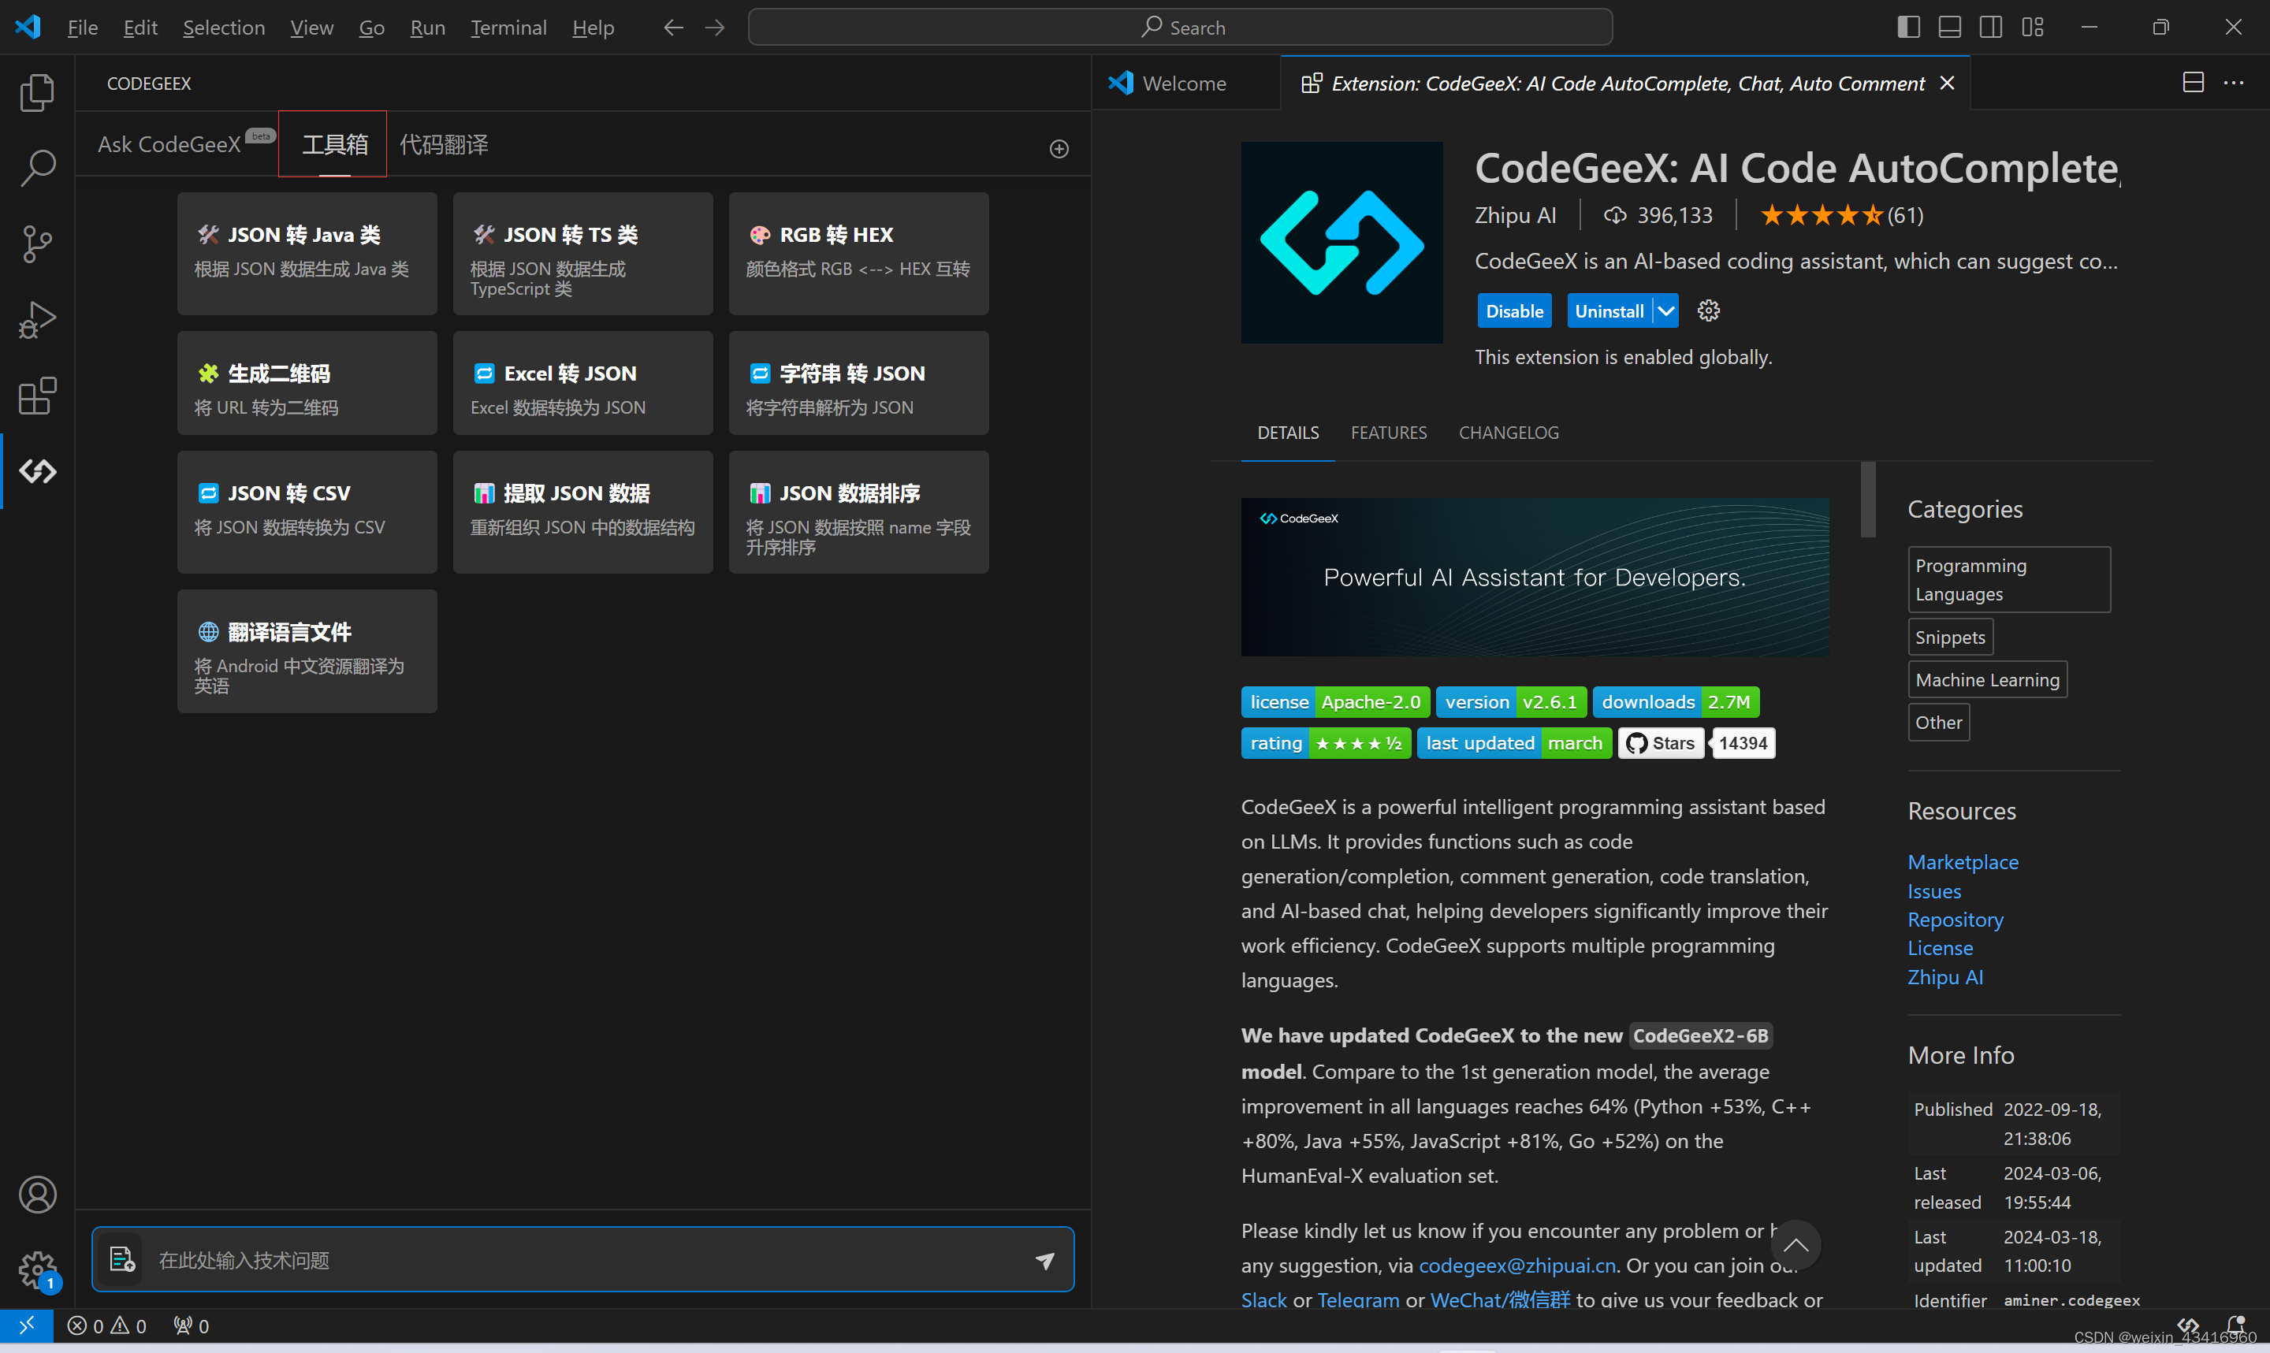Open the JSON 数据排序 tool card
Image resolution: width=2270 pixels, height=1353 pixels.
point(859,512)
